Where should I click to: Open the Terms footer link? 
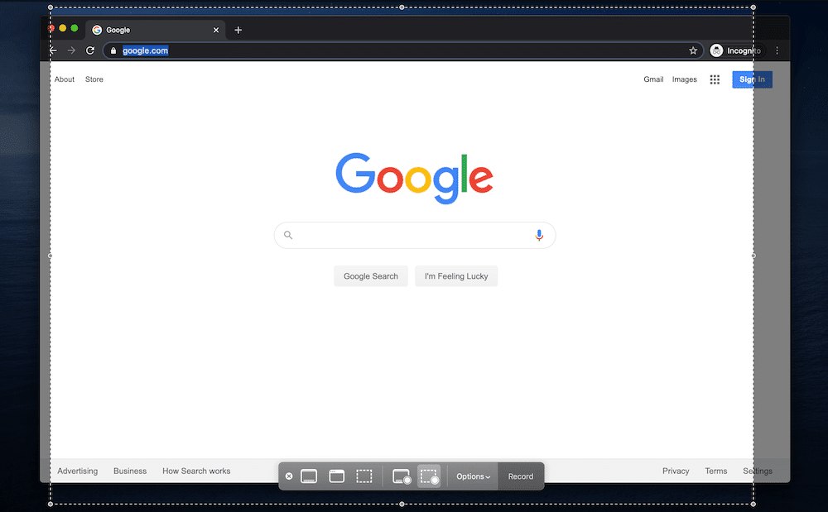716,471
